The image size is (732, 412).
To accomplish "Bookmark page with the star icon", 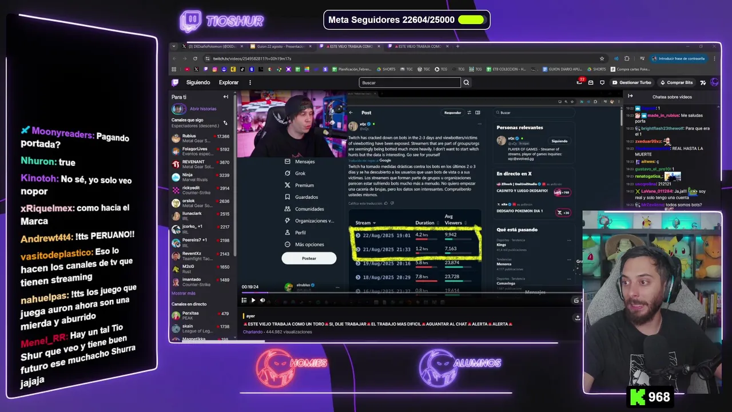I will 602,58.
